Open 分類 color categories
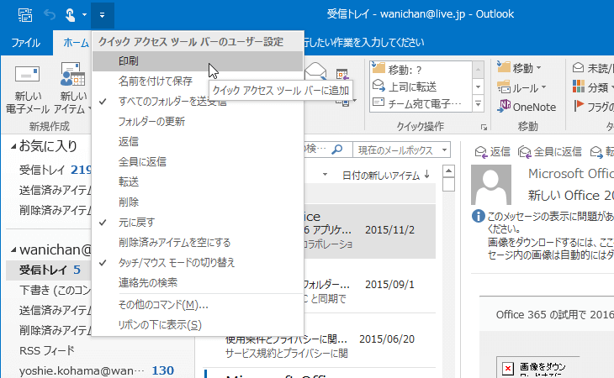Image resolution: width=614 pixels, height=378 pixels. [593, 87]
